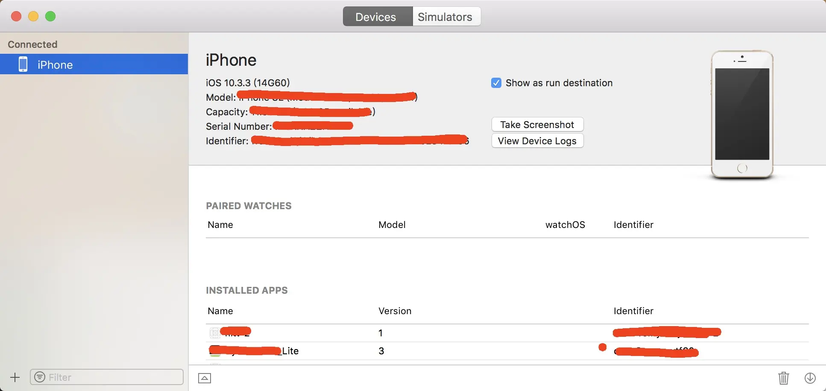Switch to the Simulators tab
The height and width of the screenshot is (391, 826).
447,17
